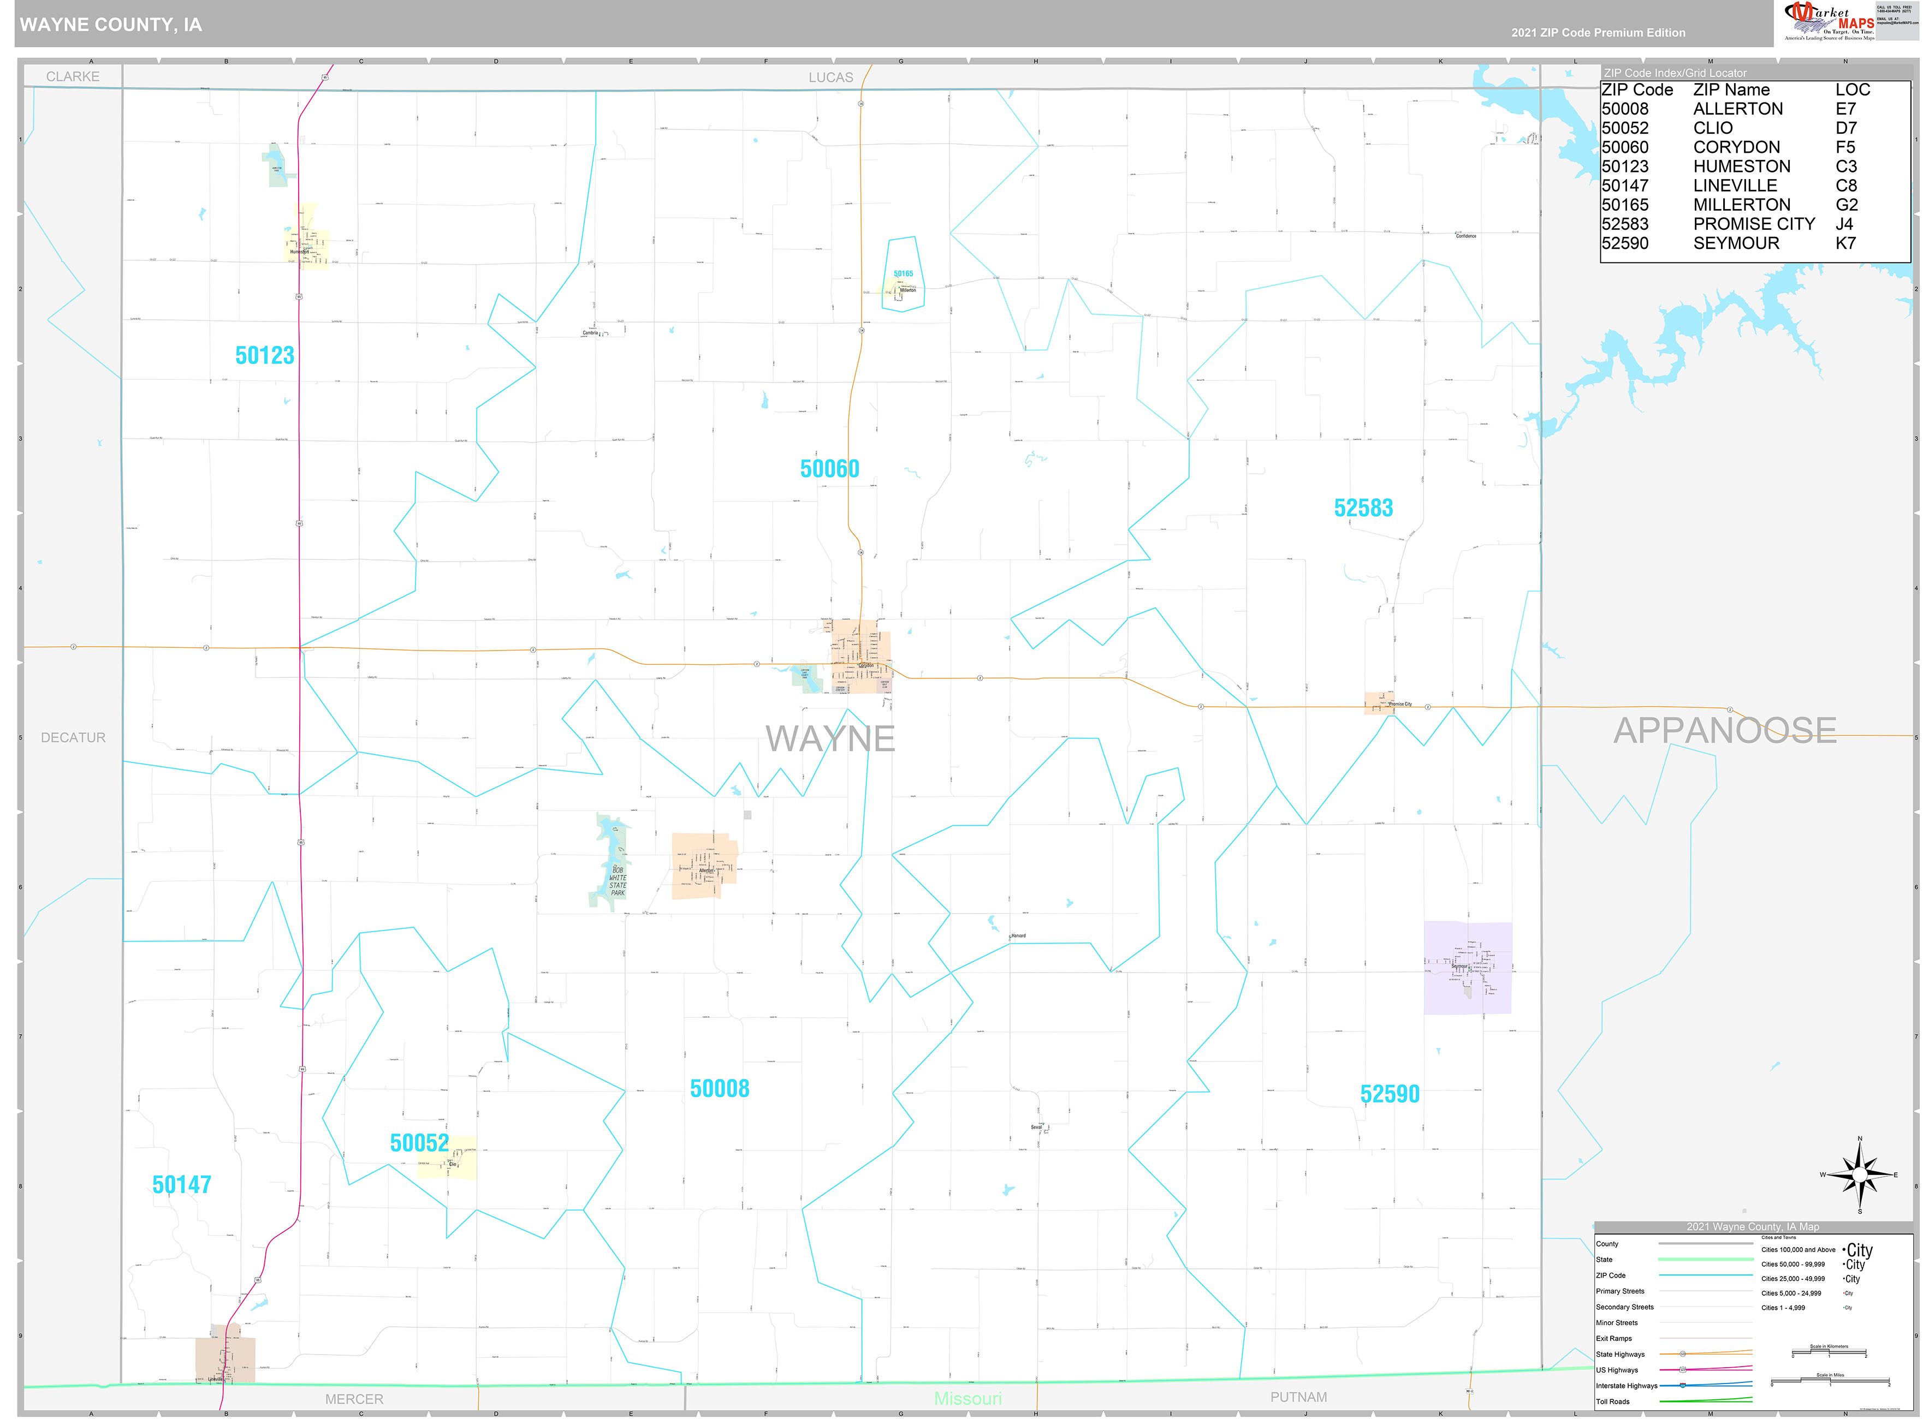Click ZIP code label 50008
This screenshot has width=1929, height=1419.
[x=719, y=1088]
